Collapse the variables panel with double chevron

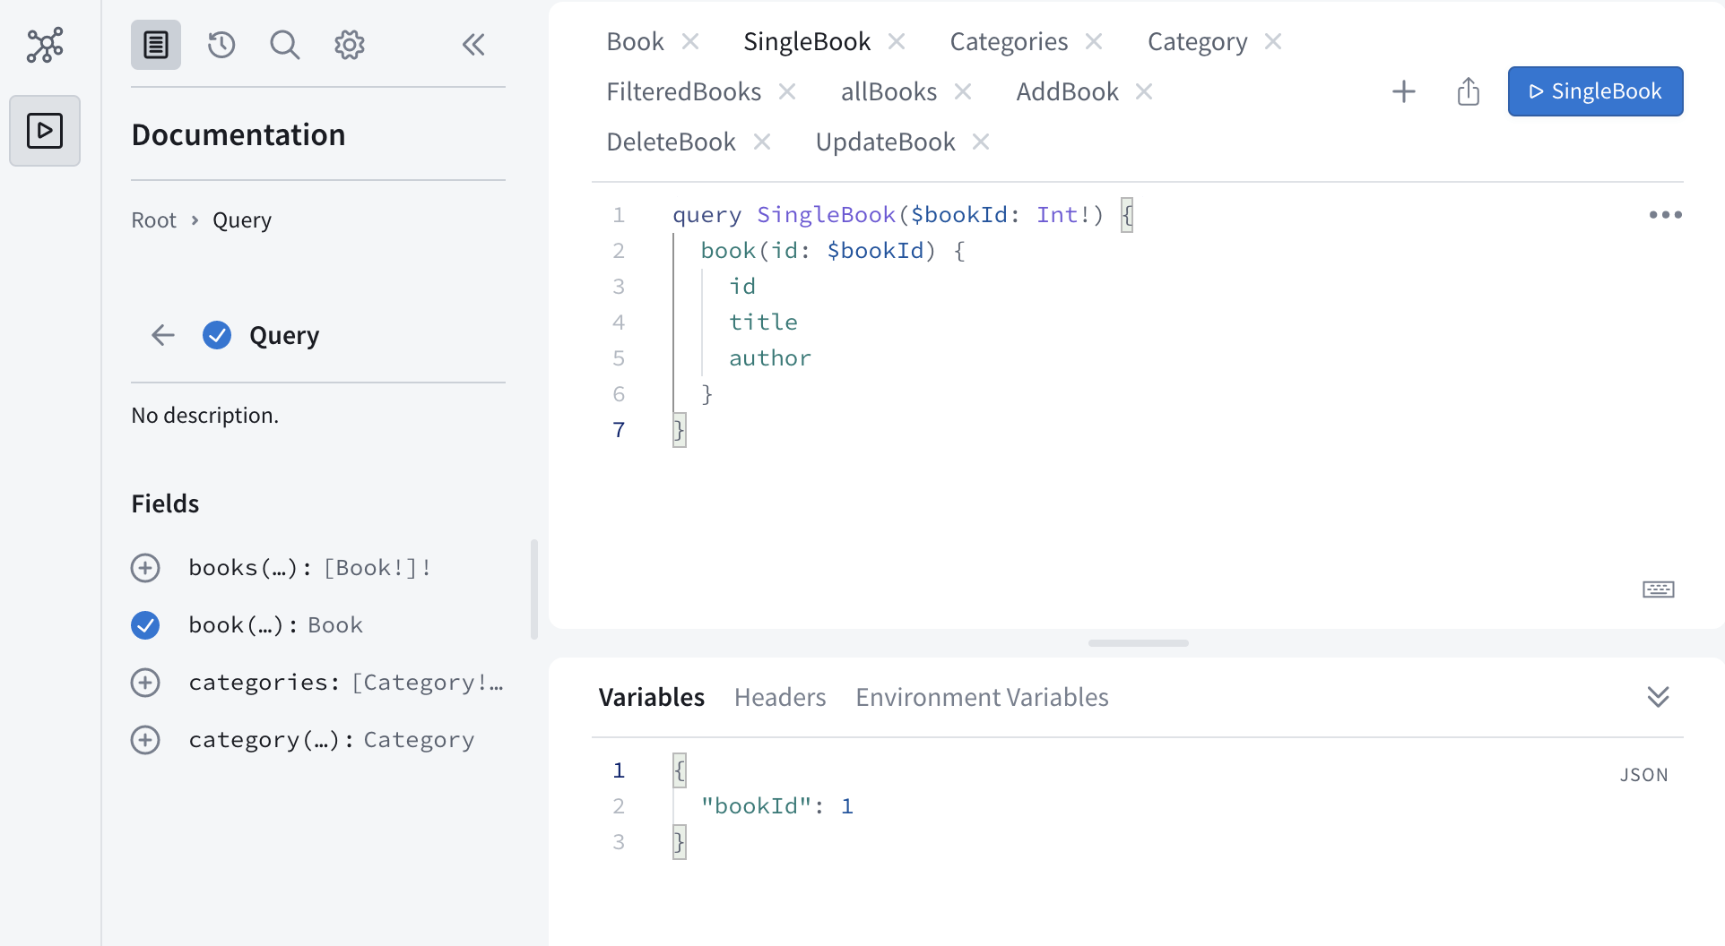coord(1659,697)
